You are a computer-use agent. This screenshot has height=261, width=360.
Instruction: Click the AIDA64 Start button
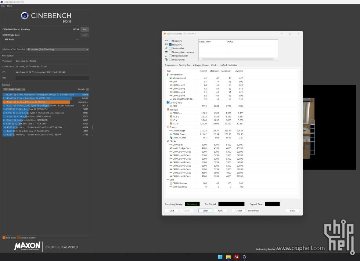tap(172, 211)
